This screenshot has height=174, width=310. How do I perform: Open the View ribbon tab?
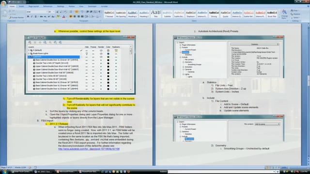[81, 6]
